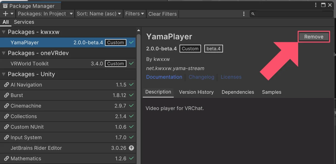Click the link icon beside AI Navigation

coord(6,85)
